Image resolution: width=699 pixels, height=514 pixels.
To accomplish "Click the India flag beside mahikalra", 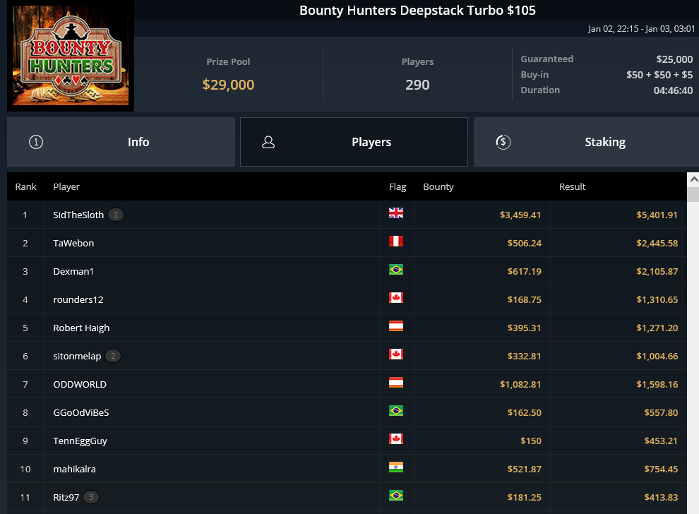I will click(396, 467).
